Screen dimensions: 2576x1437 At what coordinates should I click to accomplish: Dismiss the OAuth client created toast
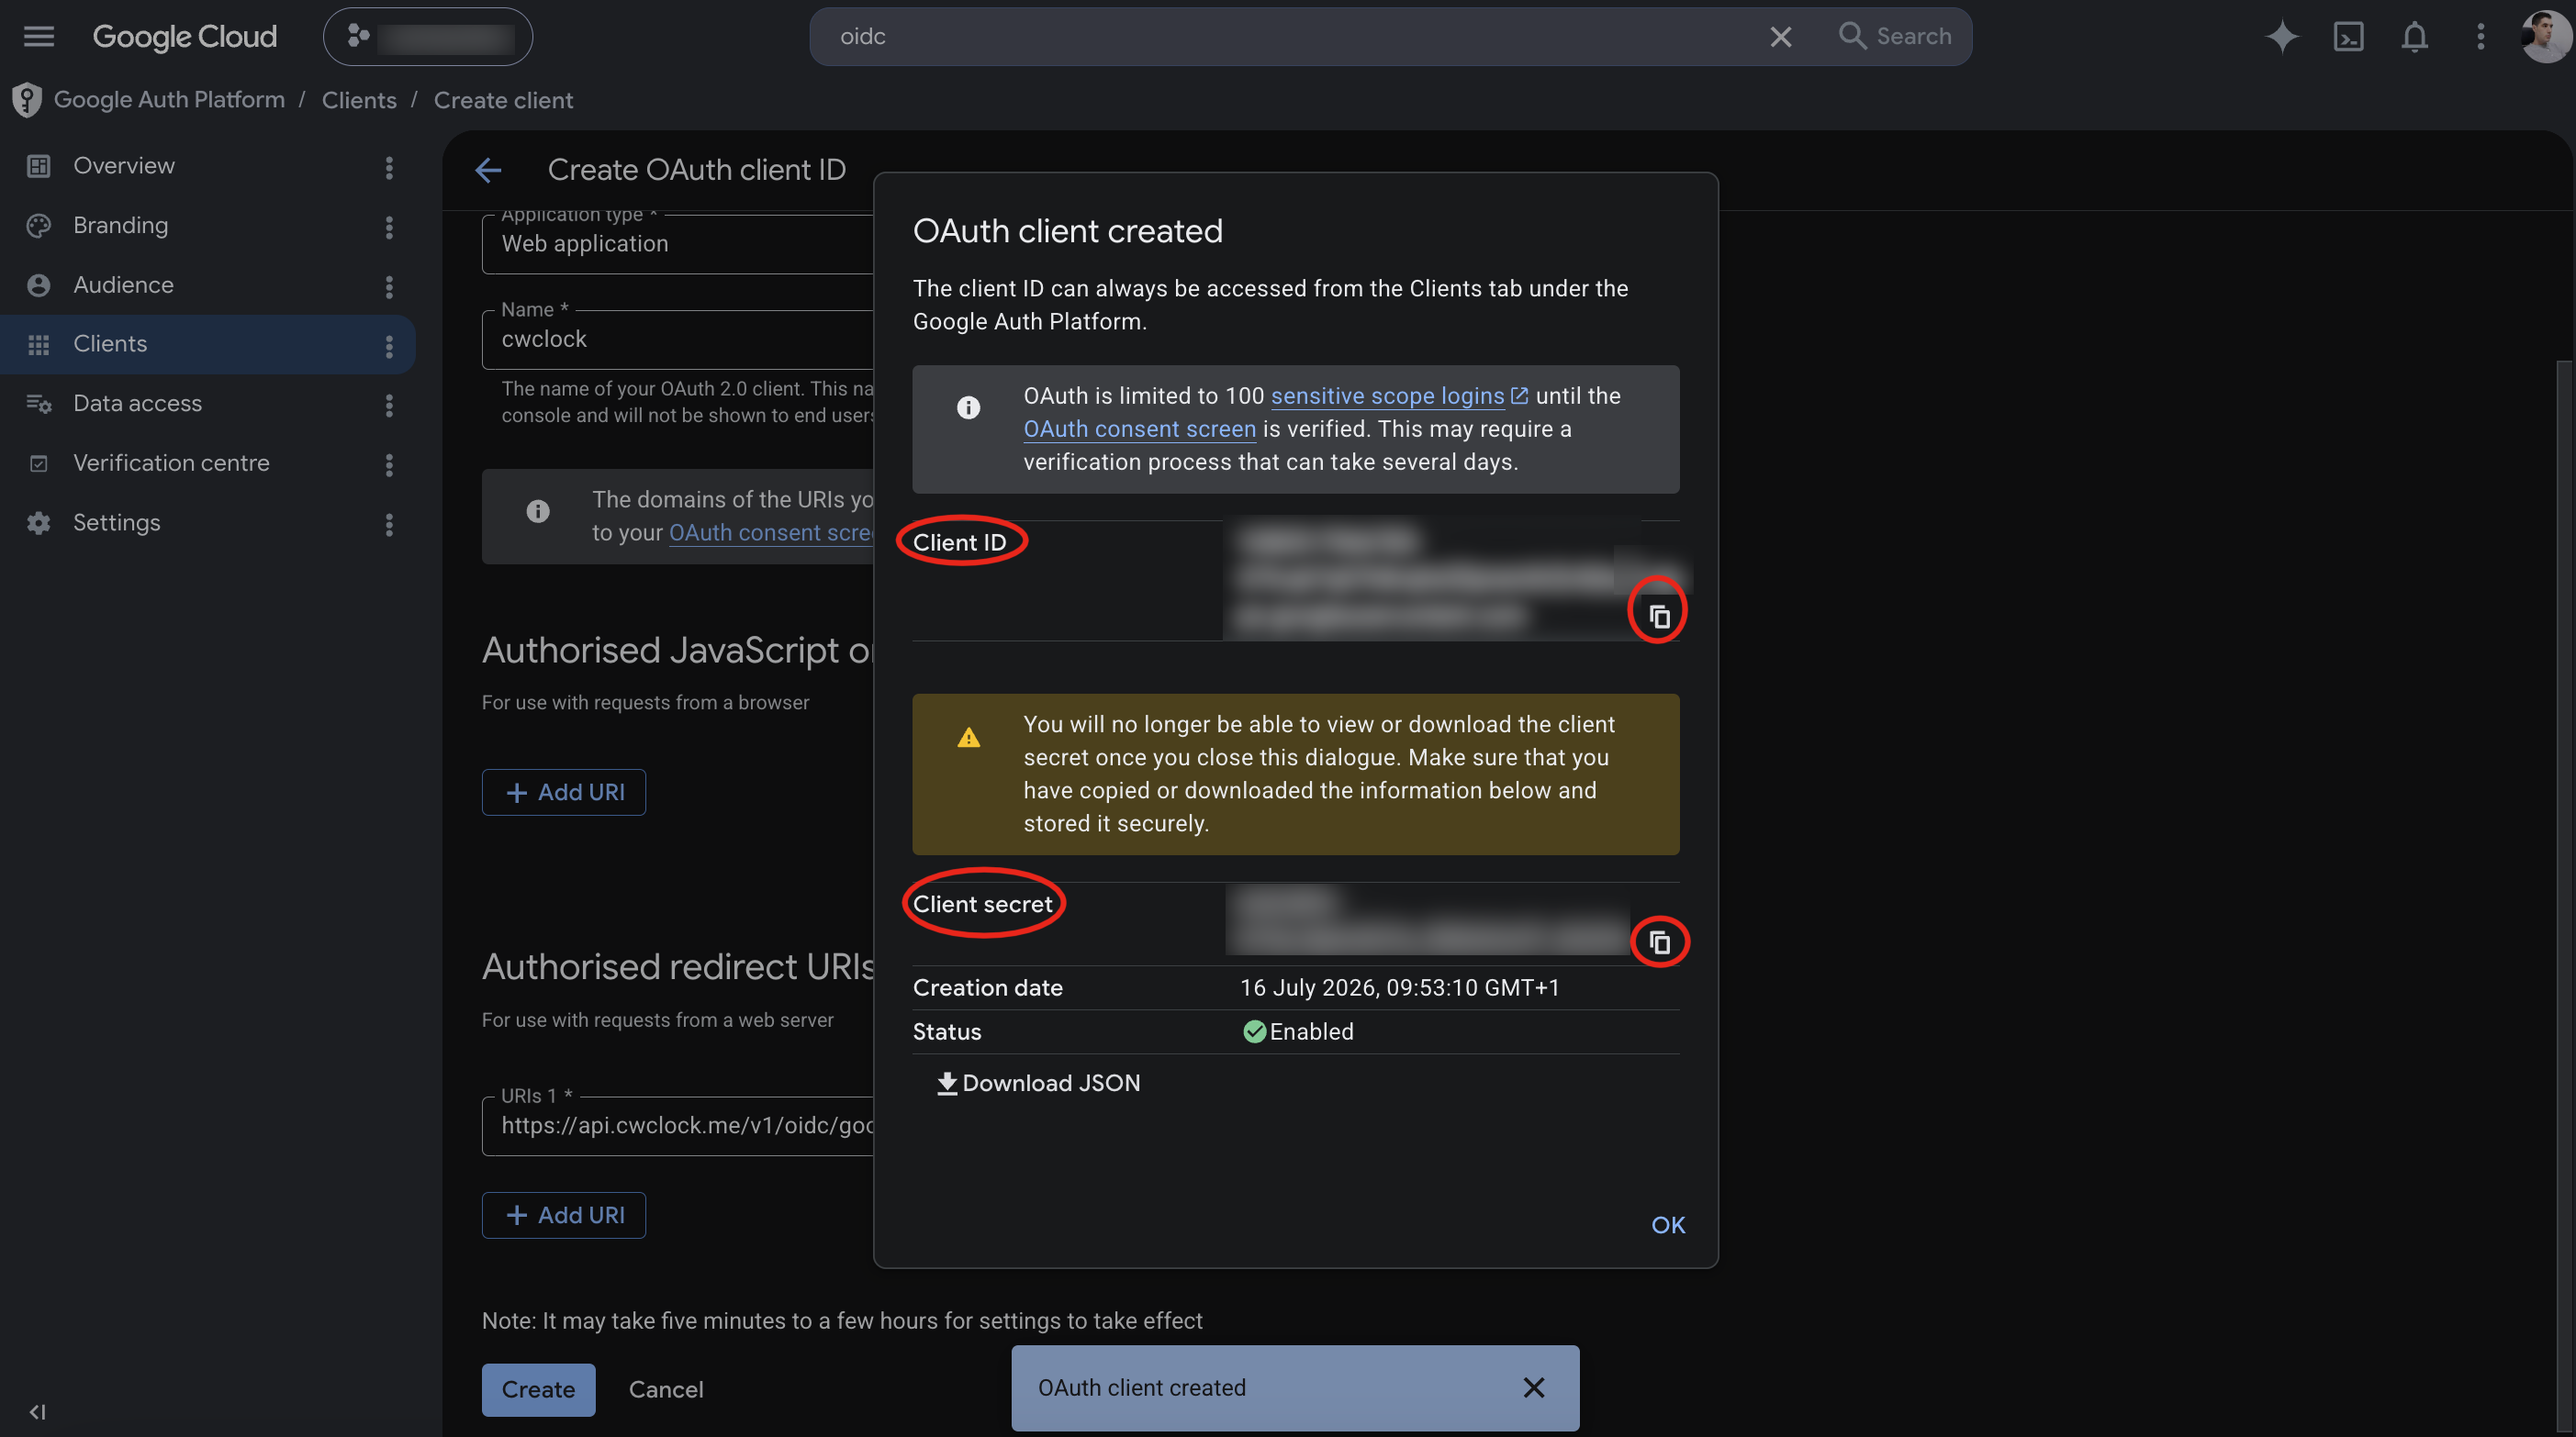pos(1533,1387)
